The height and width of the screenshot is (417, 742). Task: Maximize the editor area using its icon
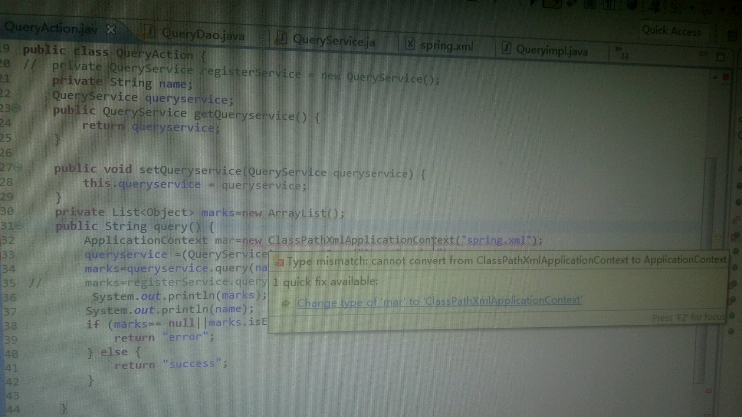(720, 57)
